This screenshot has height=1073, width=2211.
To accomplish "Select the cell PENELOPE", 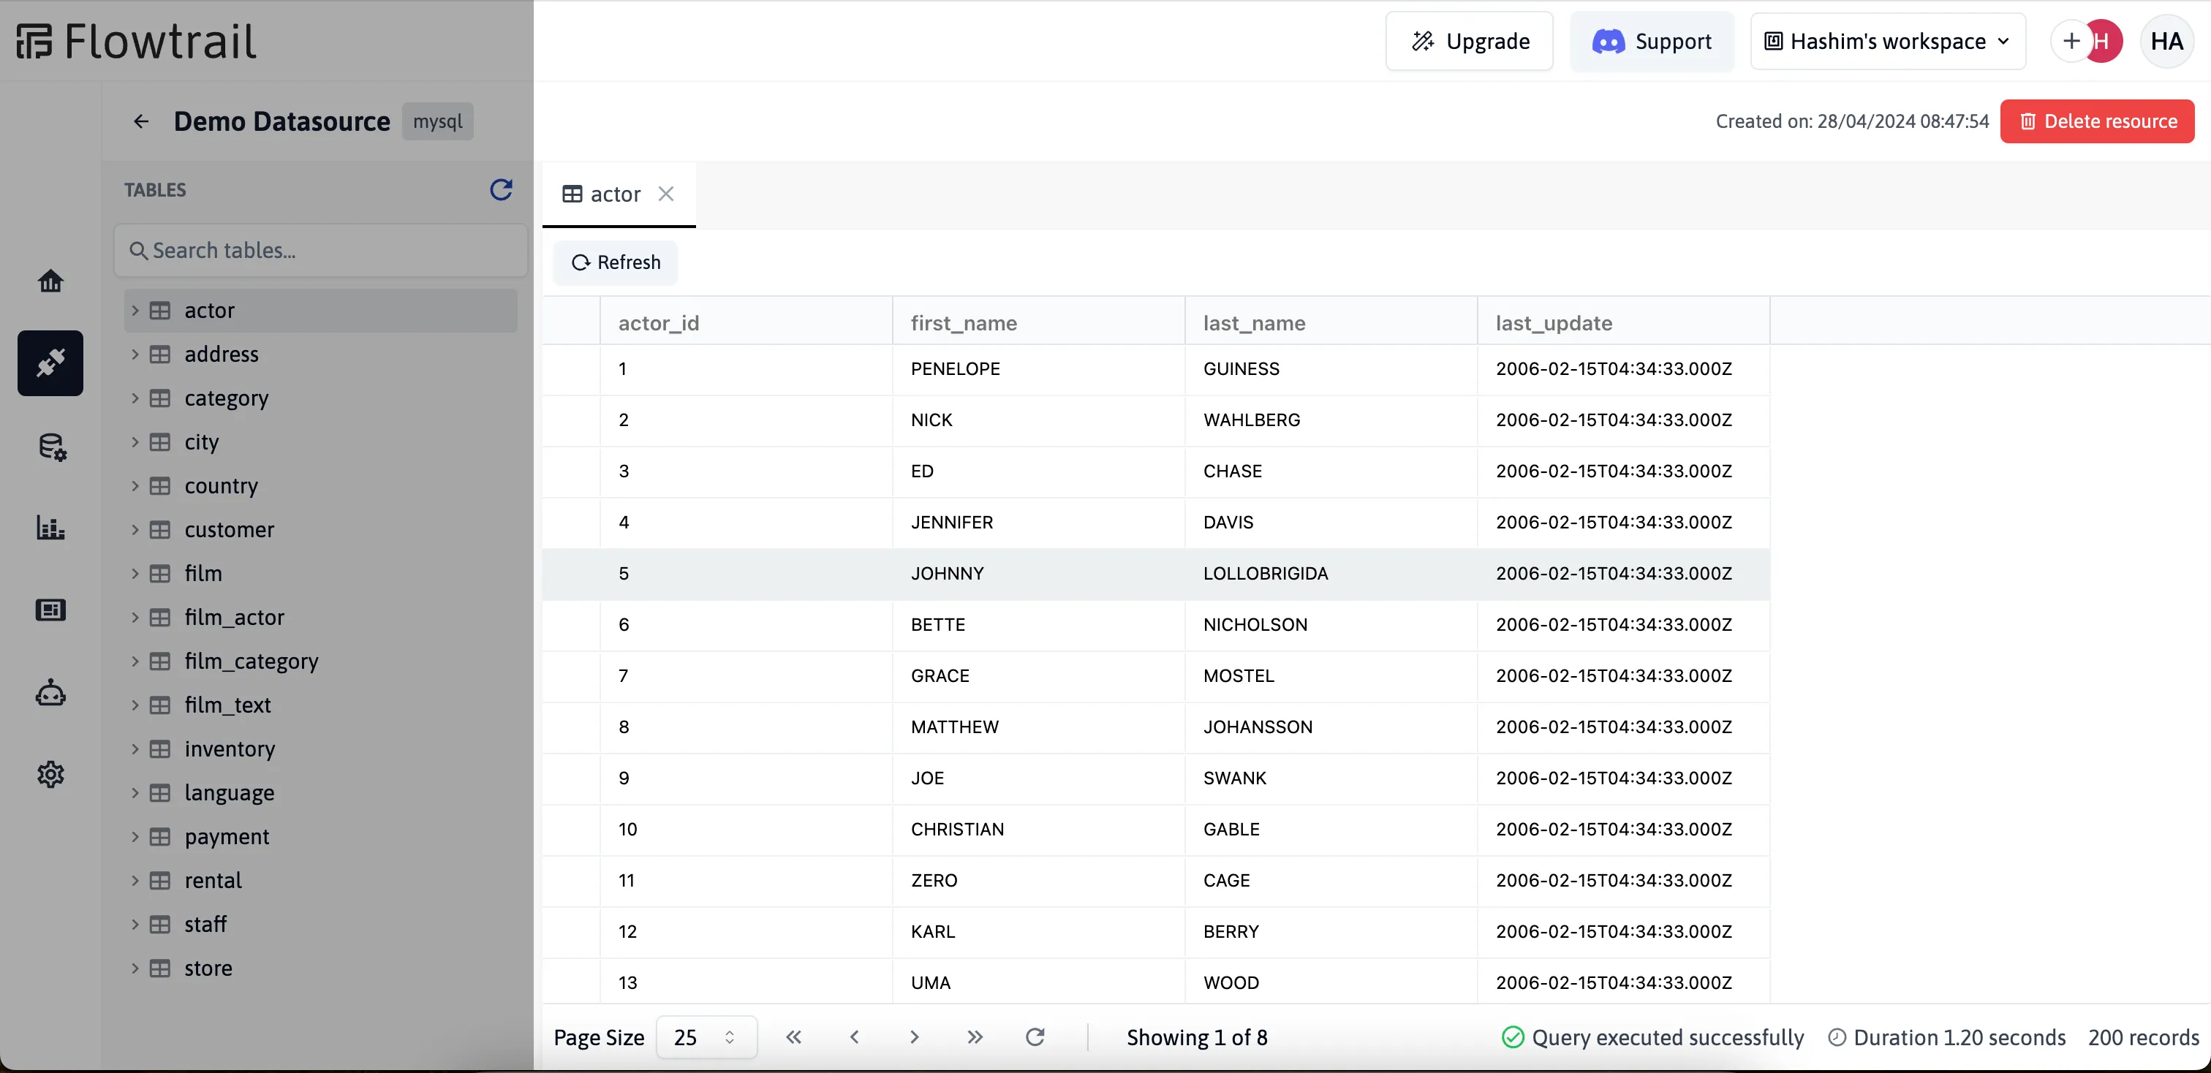I will (1038, 369).
